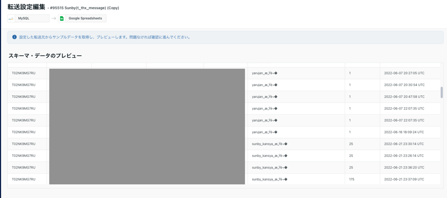Viewport: 447px width, 198px height.
Task: Click the blue info icon in banner
Action: tap(15, 37)
